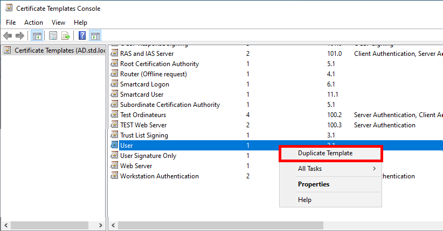Select the Subordinate Certification Authority template

(x=170, y=105)
